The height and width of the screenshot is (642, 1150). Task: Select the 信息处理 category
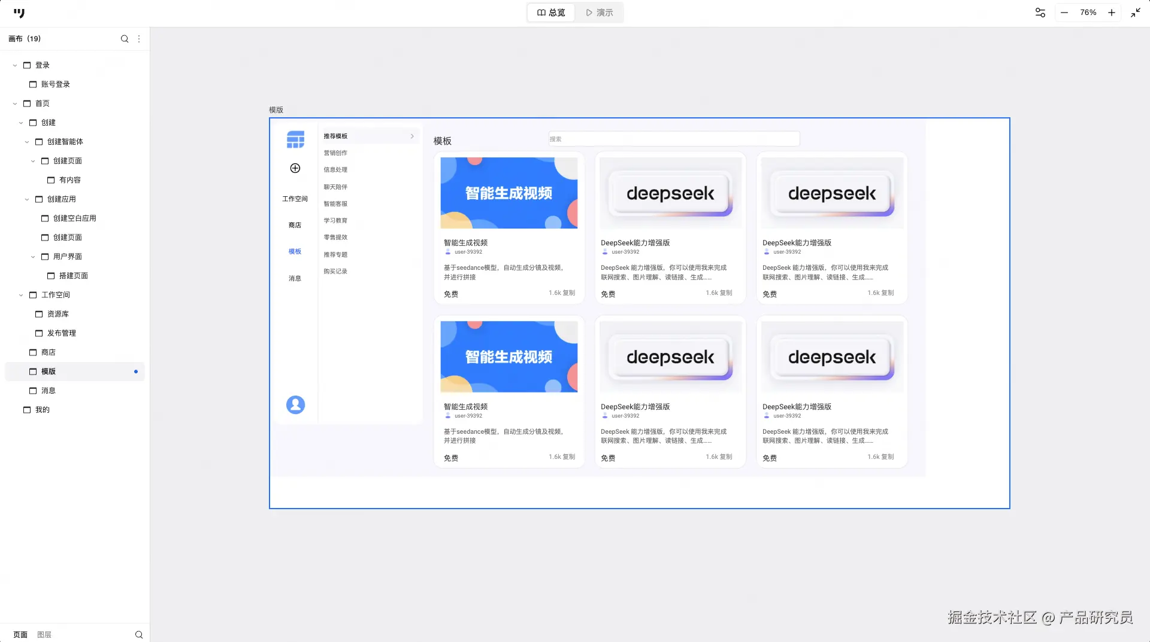pyautogui.click(x=335, y=170)
